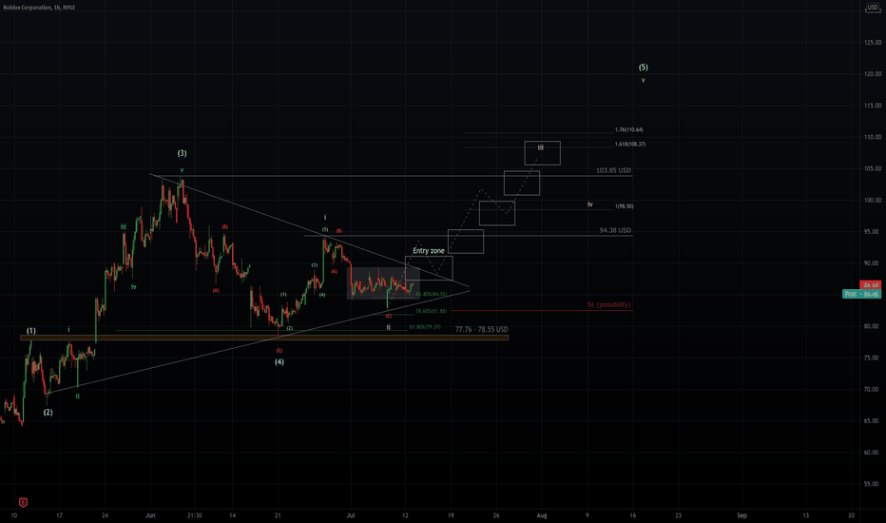Click the '77.76 - 78.55 USD' range label
Image resolution: width=886 pixels, height=523 pixels.
point(481,329)
